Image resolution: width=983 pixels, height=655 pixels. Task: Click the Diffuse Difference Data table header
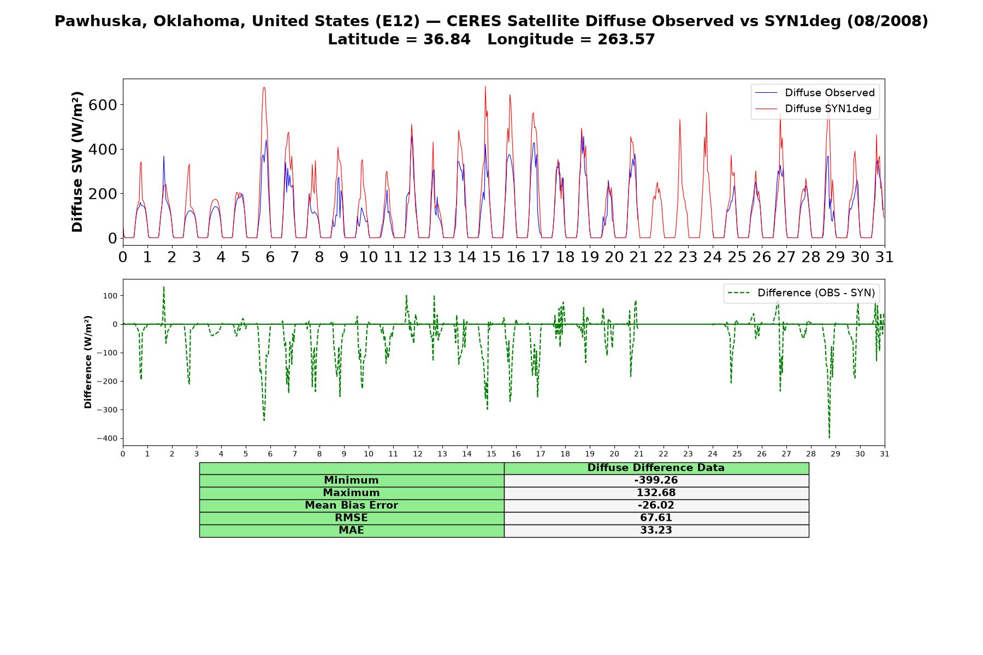(x=656, y=468)
